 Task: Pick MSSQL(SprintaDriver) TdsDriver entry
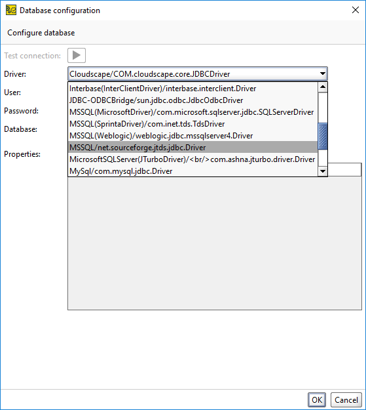193,124
